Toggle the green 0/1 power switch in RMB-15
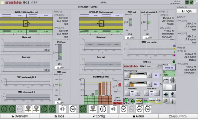The image size is (198, 119). (x=127, y=101)
